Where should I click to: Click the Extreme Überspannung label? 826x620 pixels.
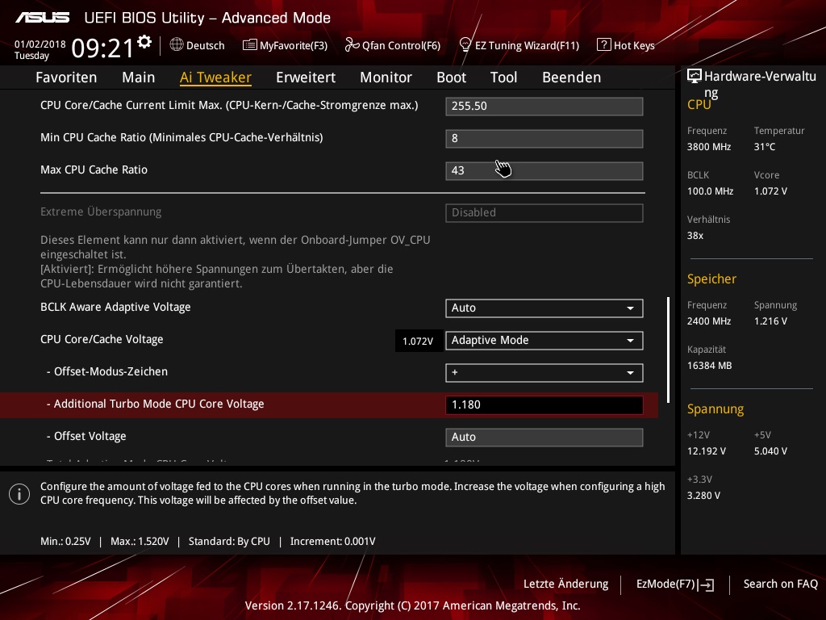101,212
